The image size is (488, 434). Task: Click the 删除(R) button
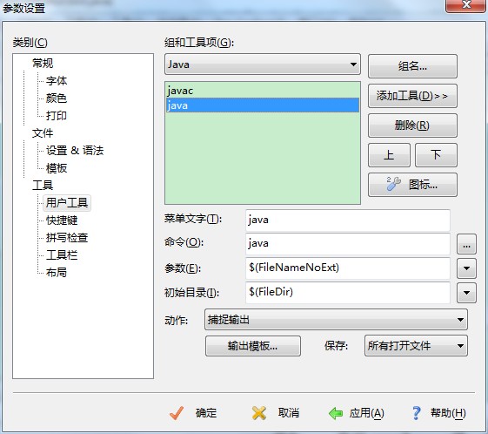(x=412, y=125)
